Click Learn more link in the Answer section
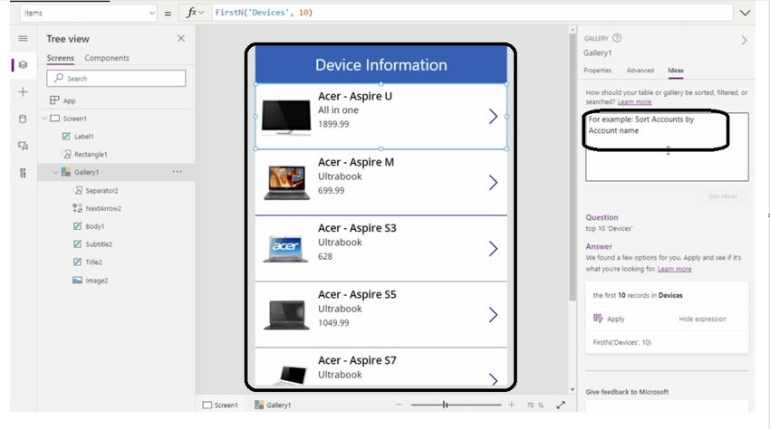The image size is (770, 429). click(x=674, y=269)
